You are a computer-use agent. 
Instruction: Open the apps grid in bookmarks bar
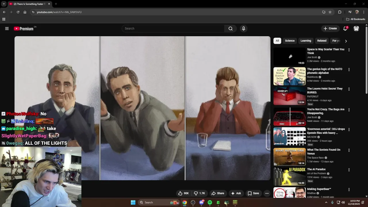tap(4, 19)
